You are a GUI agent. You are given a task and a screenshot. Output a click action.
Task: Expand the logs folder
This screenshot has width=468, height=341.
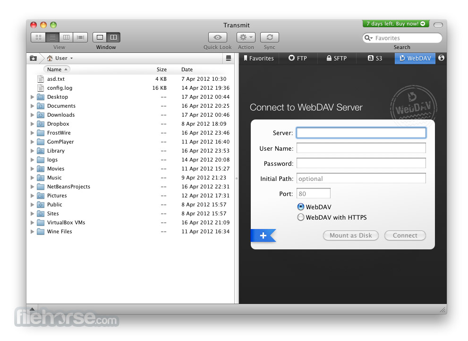pos(32,160)
